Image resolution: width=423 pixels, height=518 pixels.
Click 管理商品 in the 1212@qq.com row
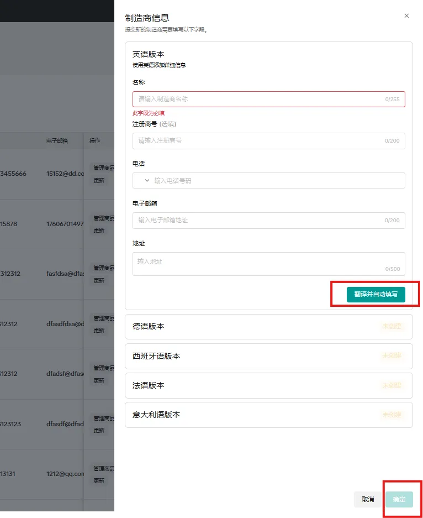pyautogui.click(x=103, y=468)
